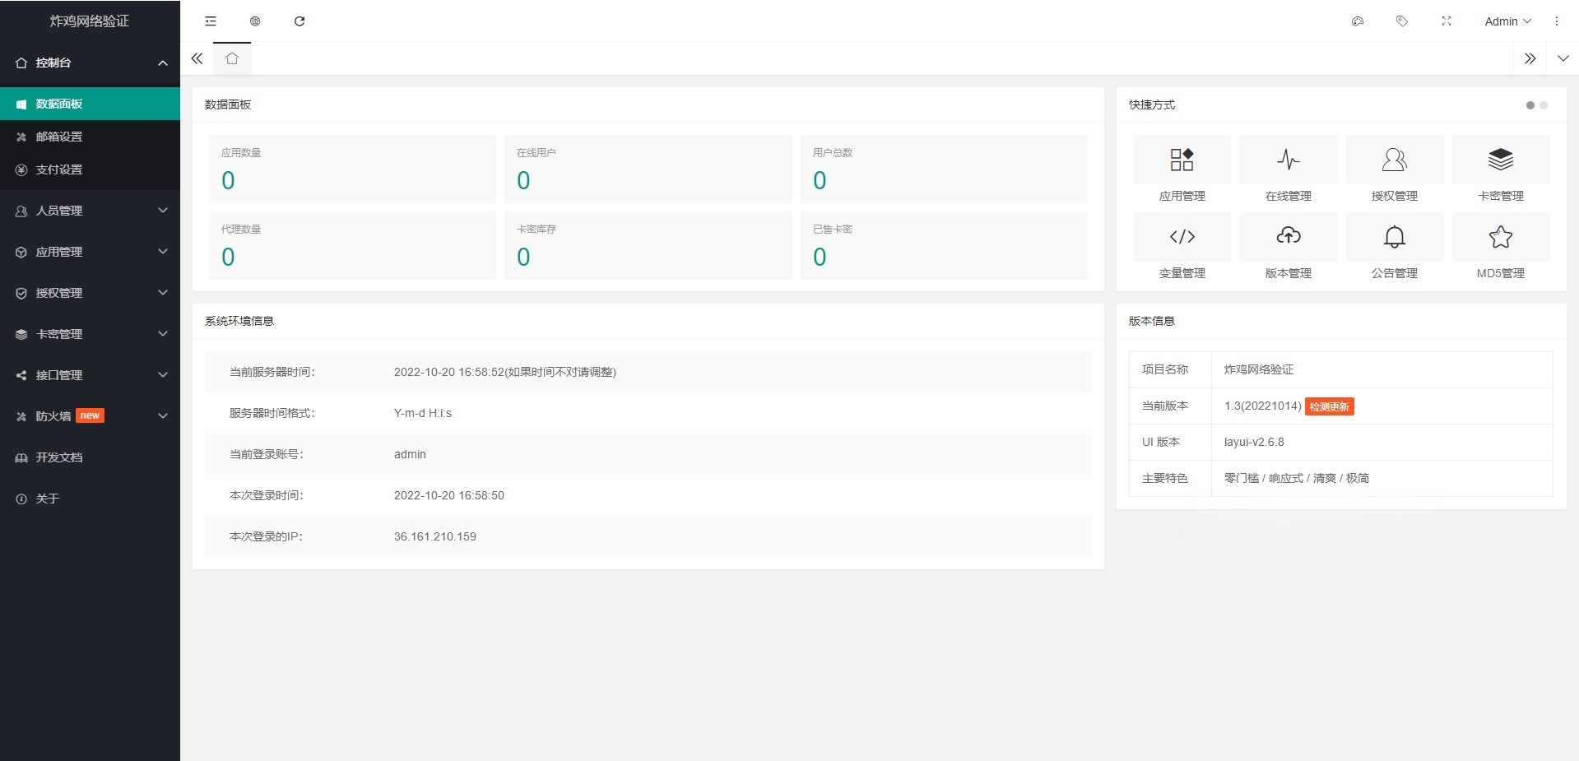
Task: Open the MD5管理 star icon
Action: (x=1501, y=236)
